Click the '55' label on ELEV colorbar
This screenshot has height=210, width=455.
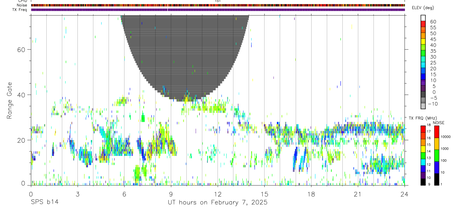433,28
